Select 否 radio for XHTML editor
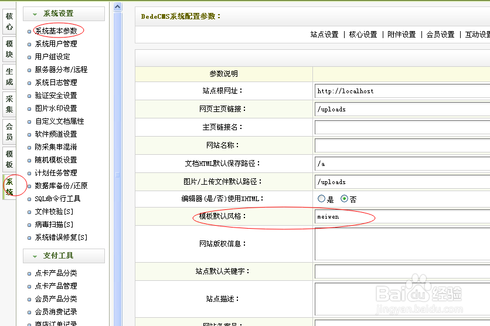Screen dimensions: 490x326 (344, 199)
